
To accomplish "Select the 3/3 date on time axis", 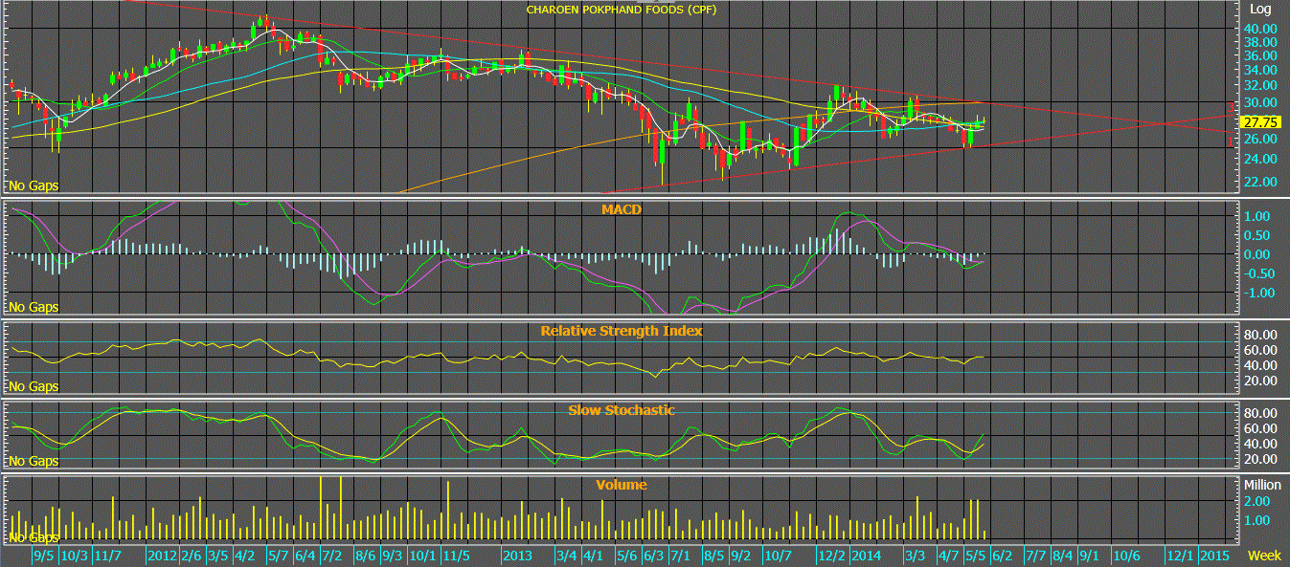I will pyautogui.click(x=915, y=556).
